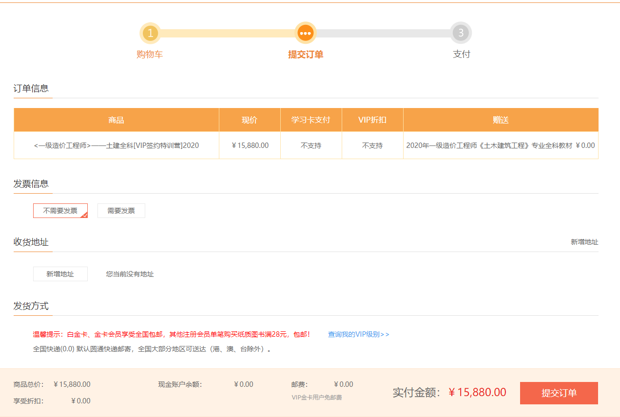Open the 新增地址 link at top right
Viewport: 620px width, 417px height.
(583, 242)
